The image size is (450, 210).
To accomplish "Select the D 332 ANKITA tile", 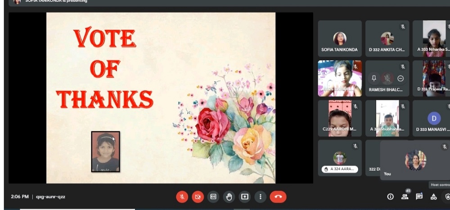I will [387, 39].
